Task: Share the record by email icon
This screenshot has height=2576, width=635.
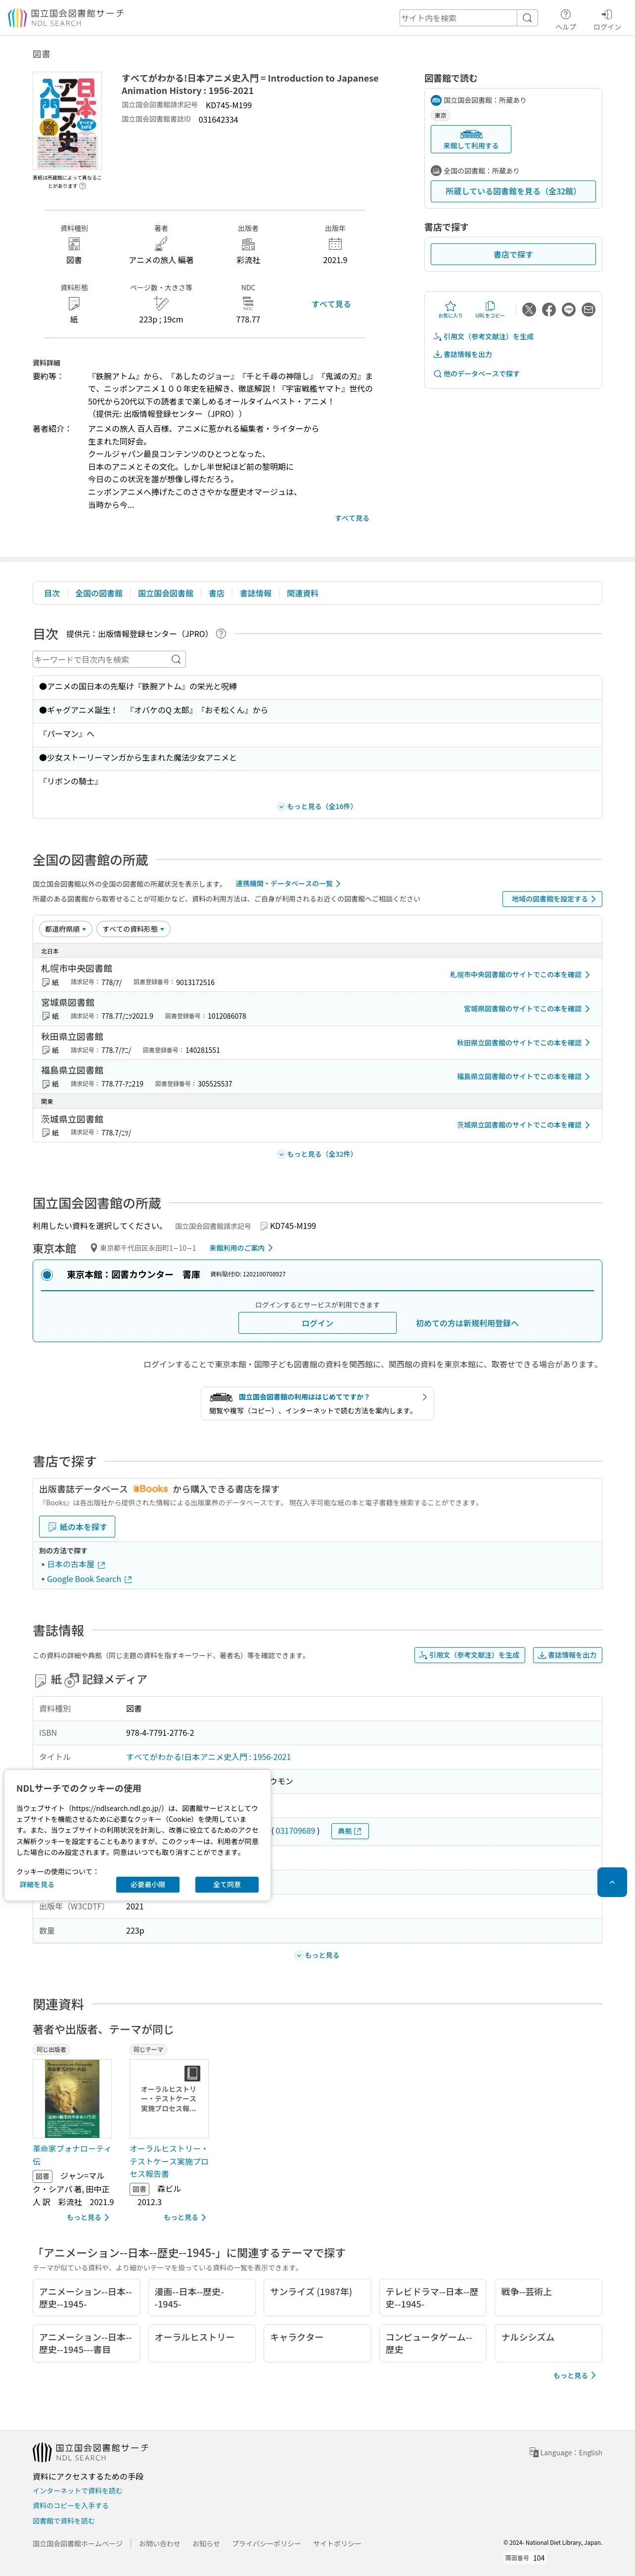Action: tap(588, 309)
